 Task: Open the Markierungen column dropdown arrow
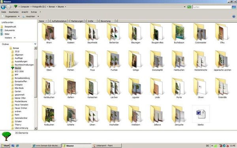pos(86,21)
